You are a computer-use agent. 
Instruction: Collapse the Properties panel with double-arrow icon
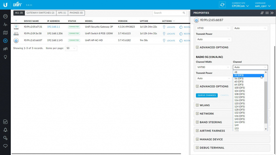click(x=272, y=13)
